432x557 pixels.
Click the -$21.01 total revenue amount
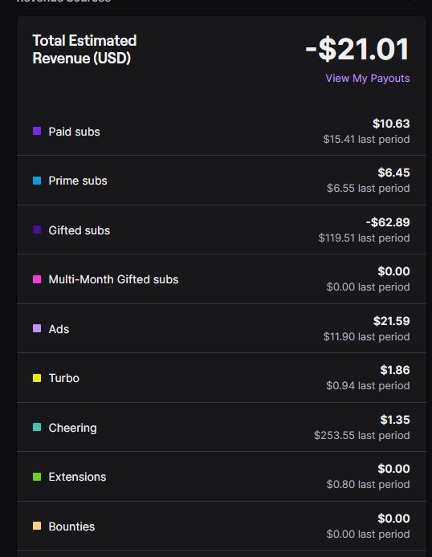[357, 50]
